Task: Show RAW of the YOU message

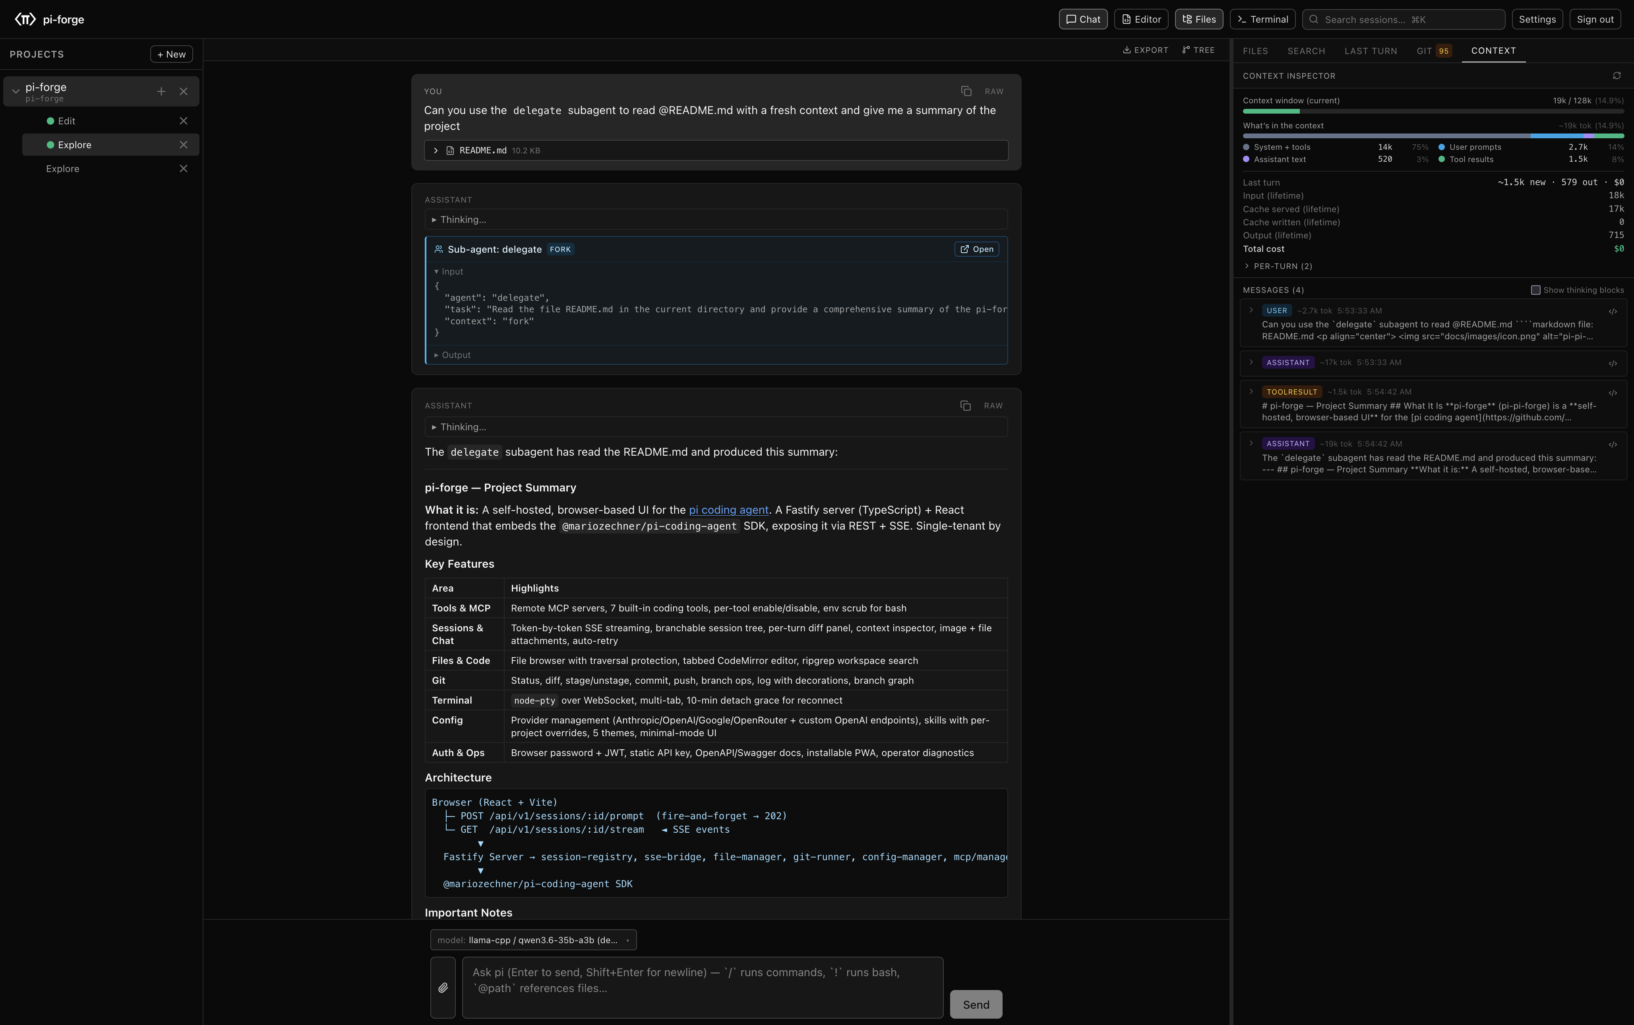Action: pos(994,91)
